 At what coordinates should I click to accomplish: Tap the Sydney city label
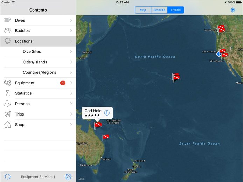(106, 159)
